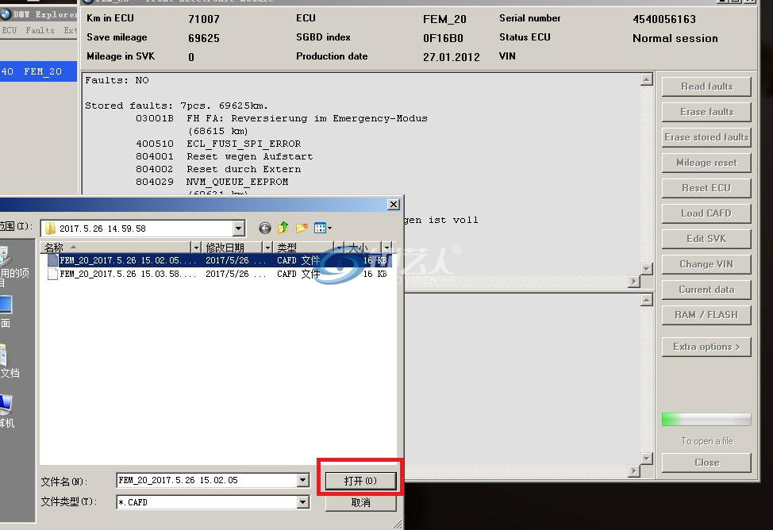The height and width of the screenshot is (530, 773).
Task: Go back to previous folder in dialog
Action: click(x=265, y=228)
